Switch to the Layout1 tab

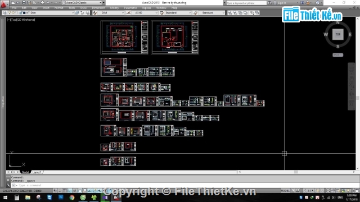[37, 172]
